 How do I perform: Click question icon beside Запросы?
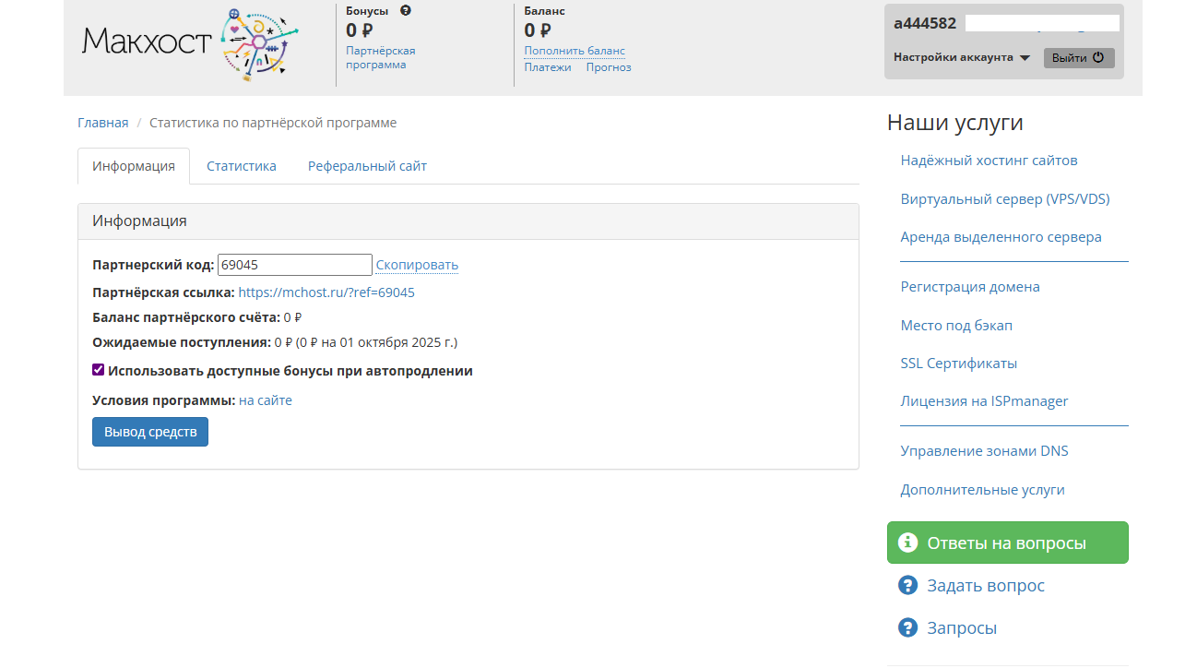[x=907, y=628]
